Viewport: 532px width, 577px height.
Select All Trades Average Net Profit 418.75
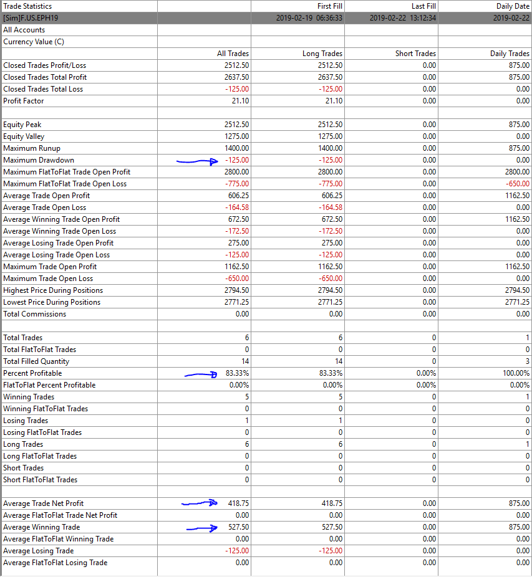coord(238,503)
